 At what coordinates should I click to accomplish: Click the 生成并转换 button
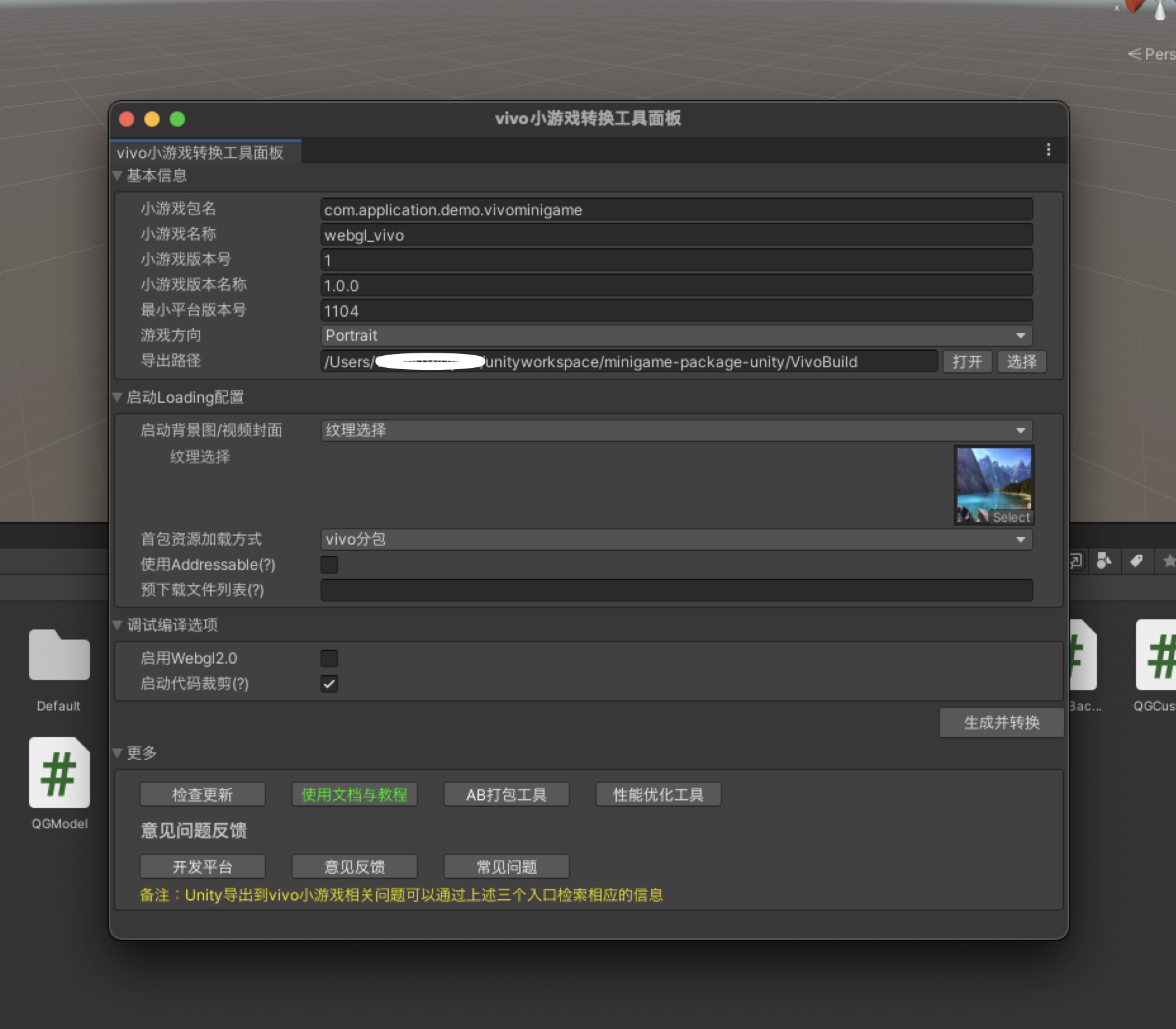click(1001, 723)
